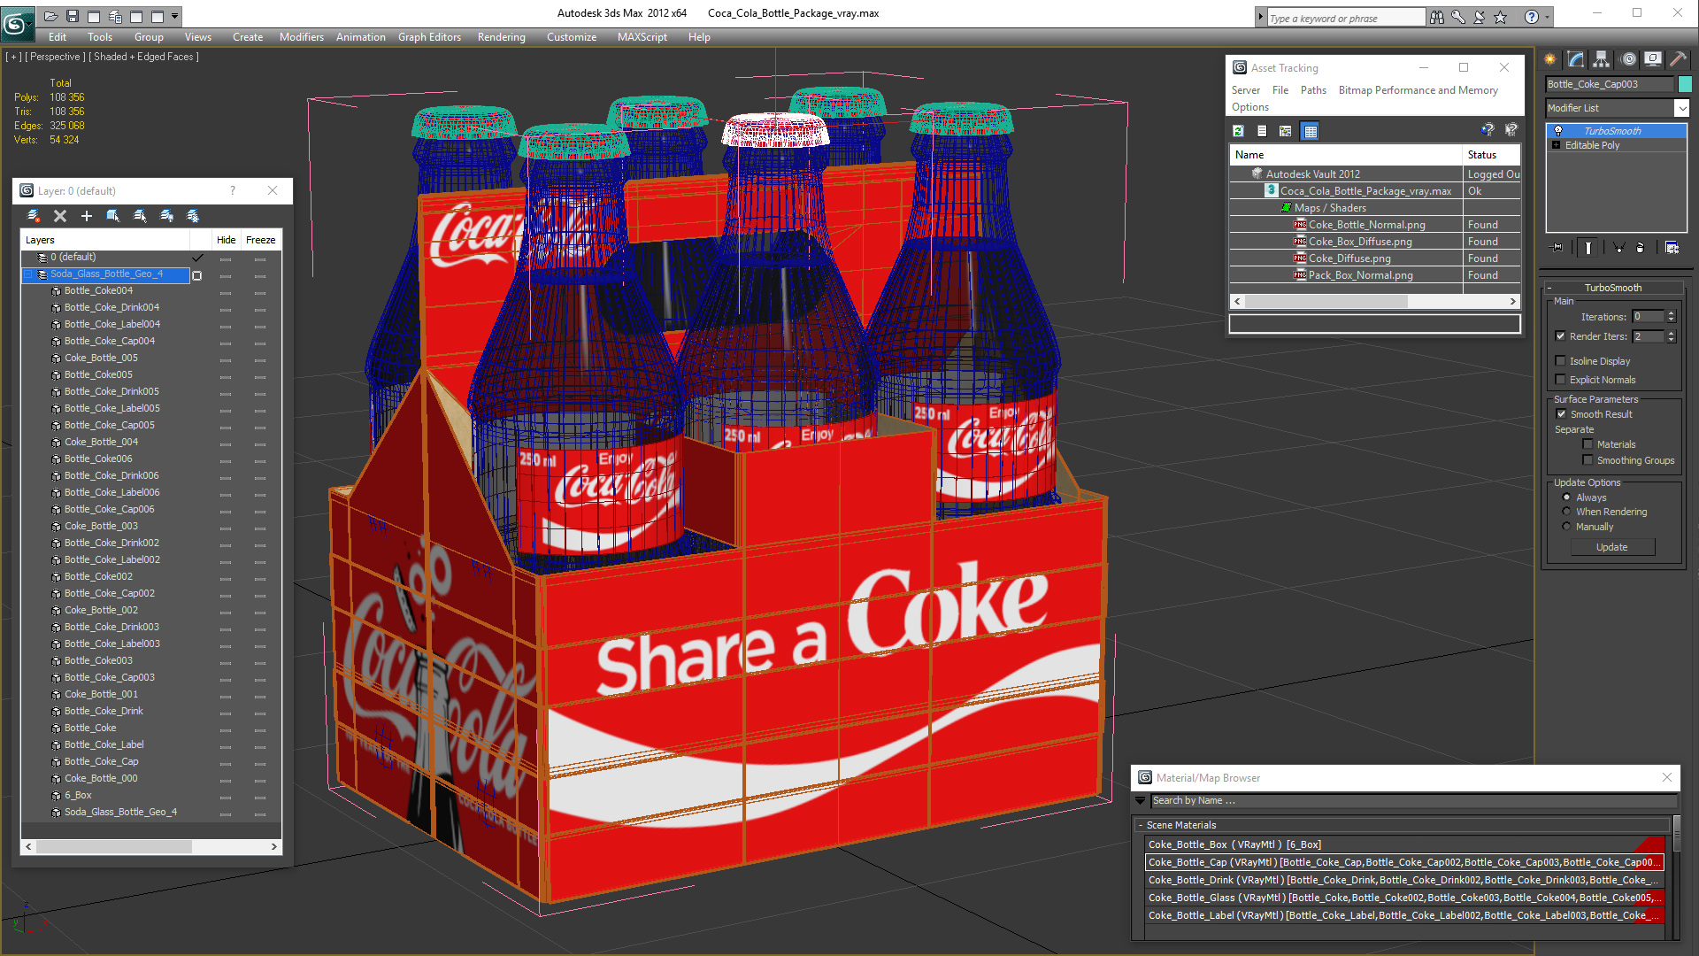Click Hide/Unhide All Layers icon
The width and height of the screenshot is (1699, 956).
coord(166,216)
